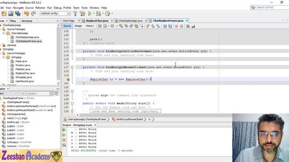Screen dimensions: 289x162
Task: Collapse the stringapp package node
Action: coord(4,57)
